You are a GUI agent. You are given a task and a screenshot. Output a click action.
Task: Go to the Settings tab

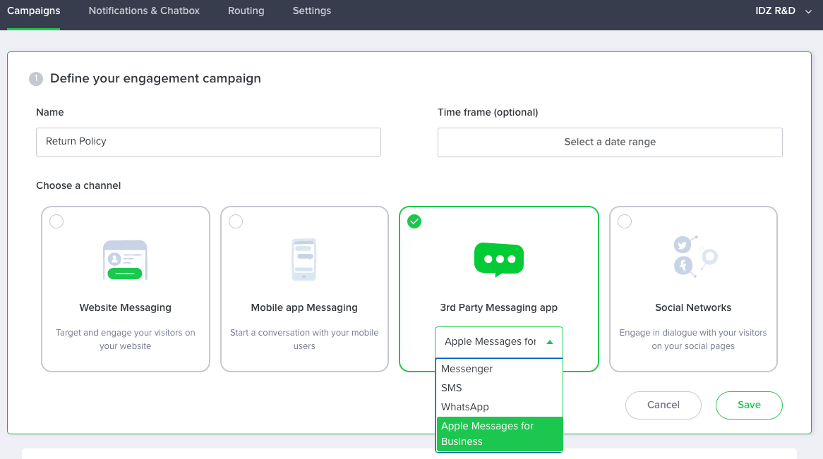[311, 11]
